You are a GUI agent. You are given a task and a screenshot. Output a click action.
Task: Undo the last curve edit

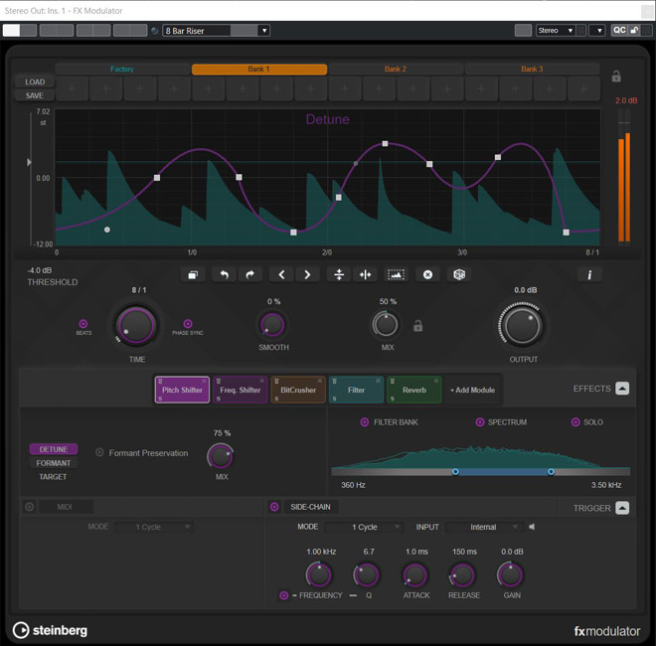pos(225,275)
